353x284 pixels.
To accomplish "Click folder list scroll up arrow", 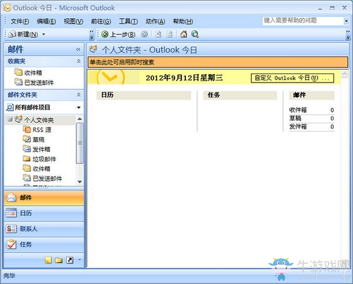I will pyautogui.click(x=79, y=119).
